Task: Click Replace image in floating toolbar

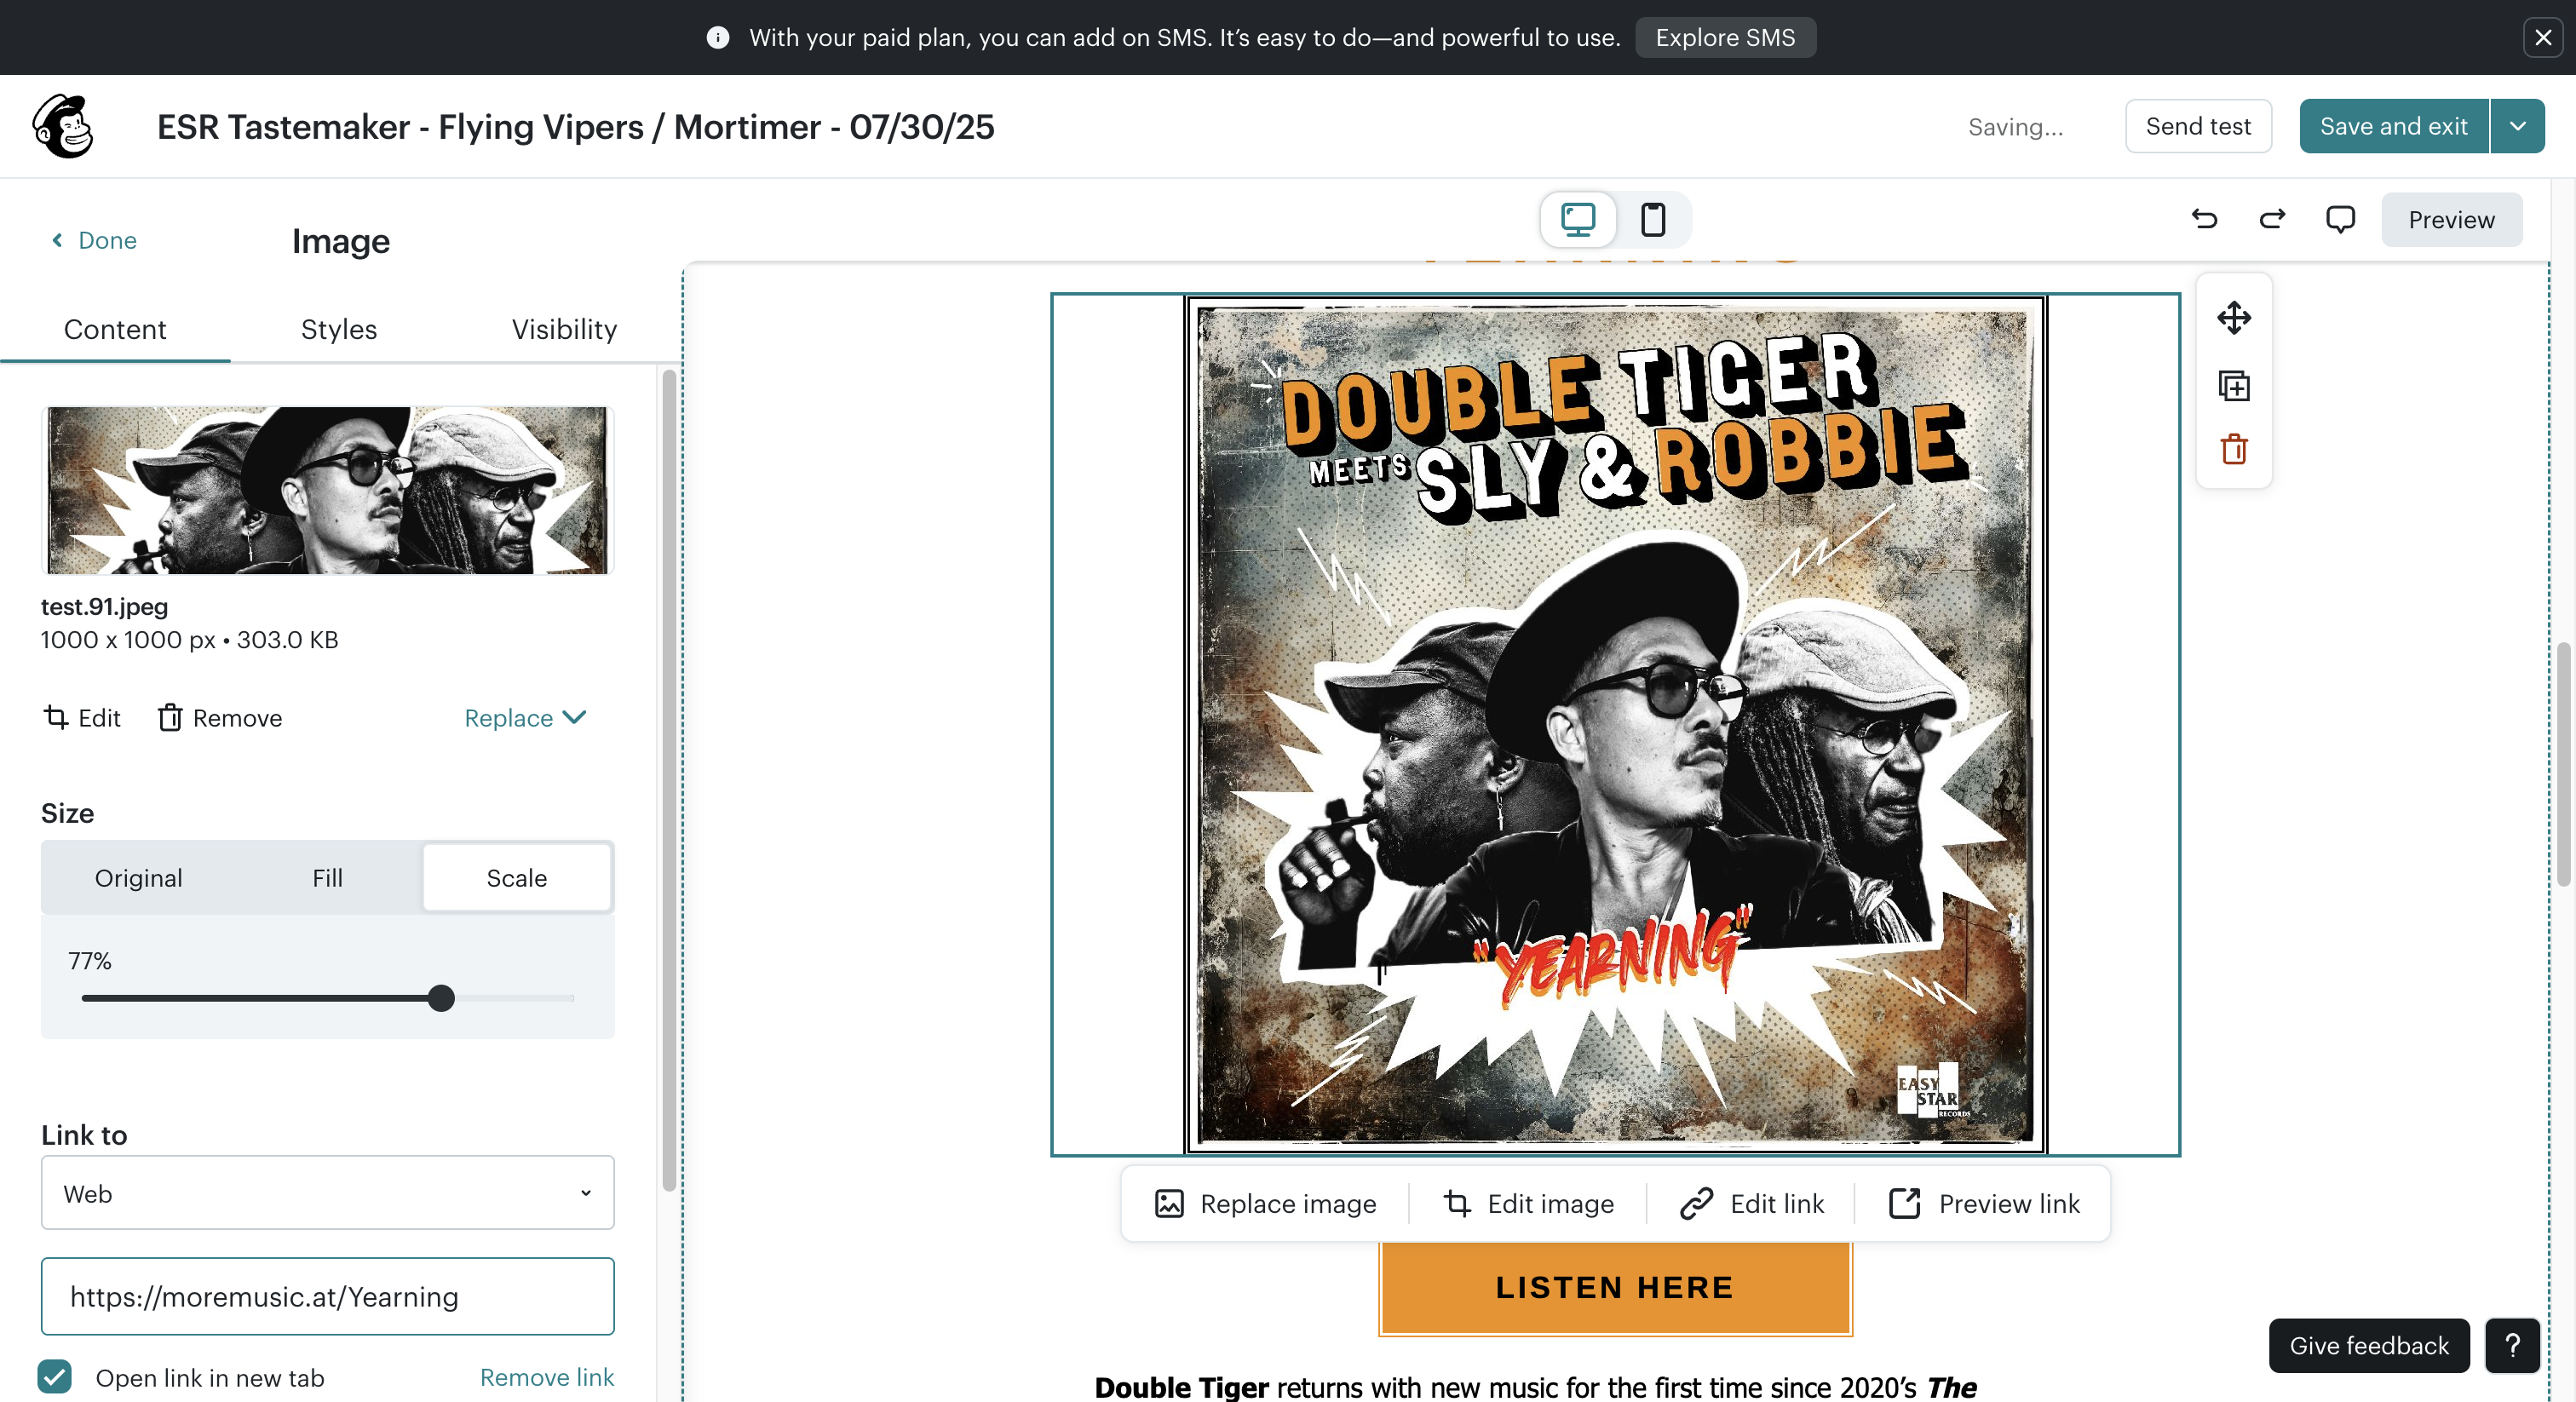Action: [1266, 1204]
